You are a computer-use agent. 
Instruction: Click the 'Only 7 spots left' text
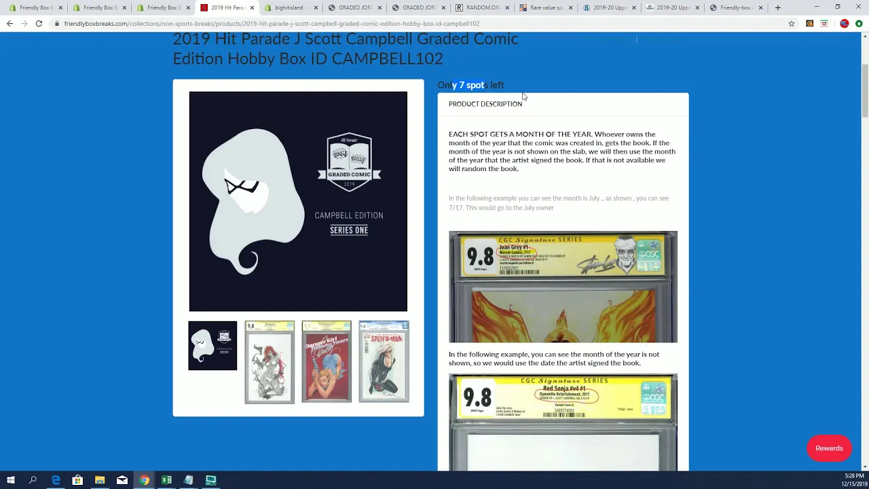point(470,85)
